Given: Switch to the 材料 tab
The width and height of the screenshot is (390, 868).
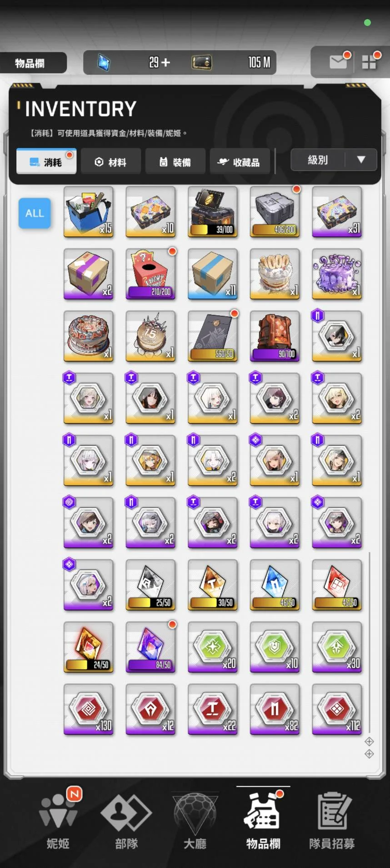Looking at the screenshot, I should (110, 162).
